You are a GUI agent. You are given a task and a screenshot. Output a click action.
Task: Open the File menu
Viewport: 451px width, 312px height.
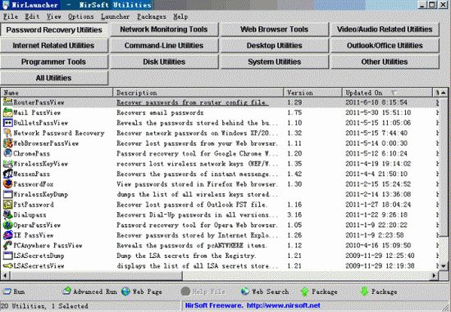[11, 16]
